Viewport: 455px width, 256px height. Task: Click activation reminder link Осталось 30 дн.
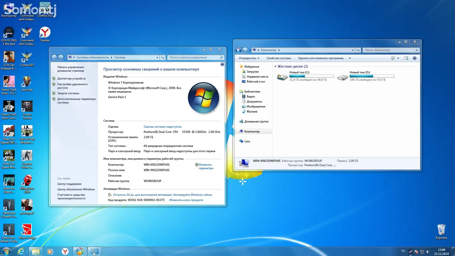coord(163,195)
